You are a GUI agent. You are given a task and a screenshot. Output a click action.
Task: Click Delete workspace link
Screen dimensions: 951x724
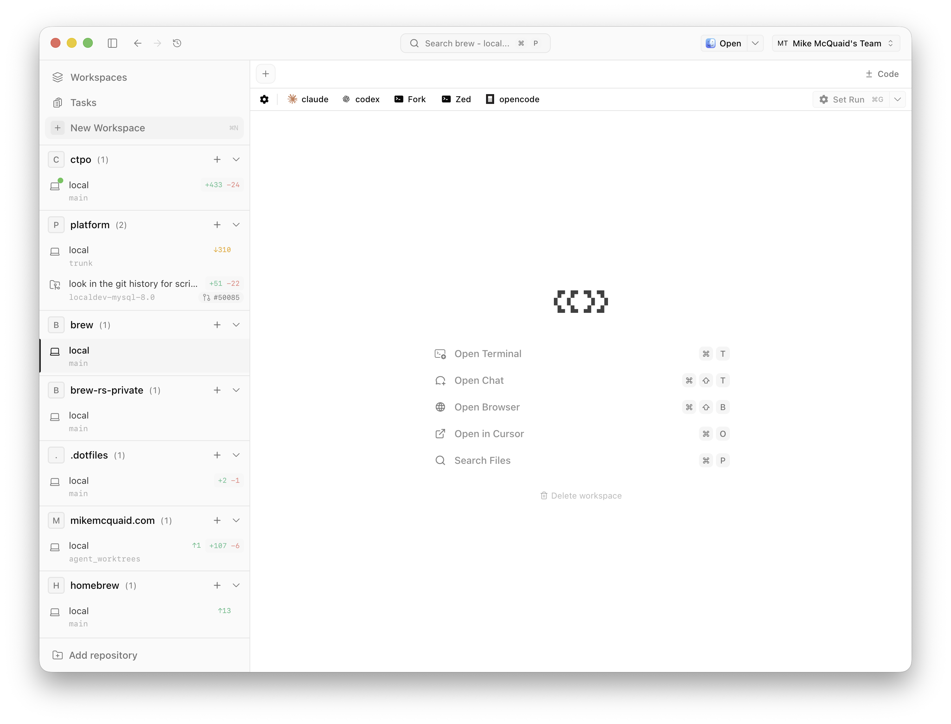tap(581, 495)
